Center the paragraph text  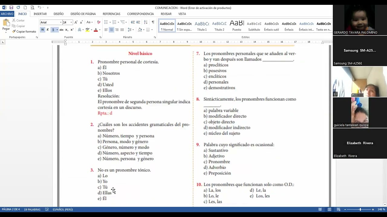[111, 30]
